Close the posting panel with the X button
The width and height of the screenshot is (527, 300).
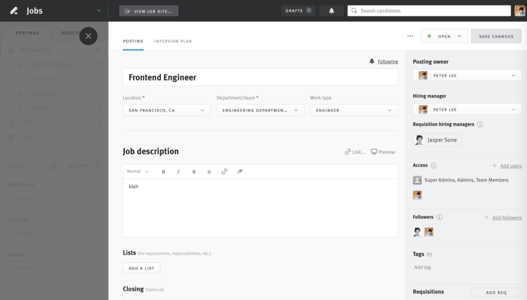click(x=88, y=36)
